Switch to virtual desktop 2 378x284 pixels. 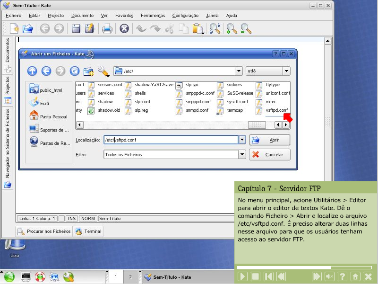130,276
